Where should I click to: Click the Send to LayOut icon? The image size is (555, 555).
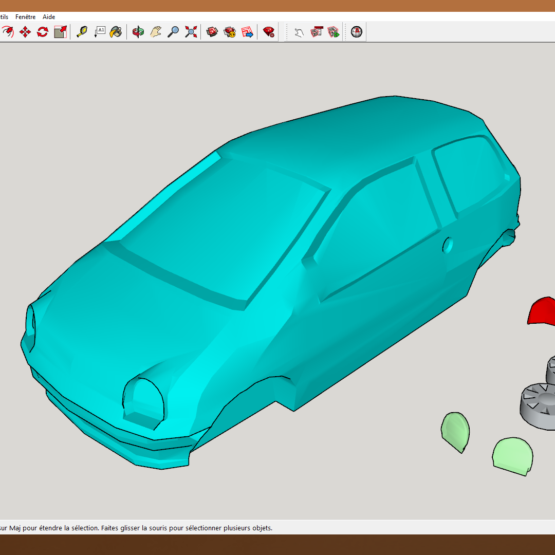click(x=247, y=32)
